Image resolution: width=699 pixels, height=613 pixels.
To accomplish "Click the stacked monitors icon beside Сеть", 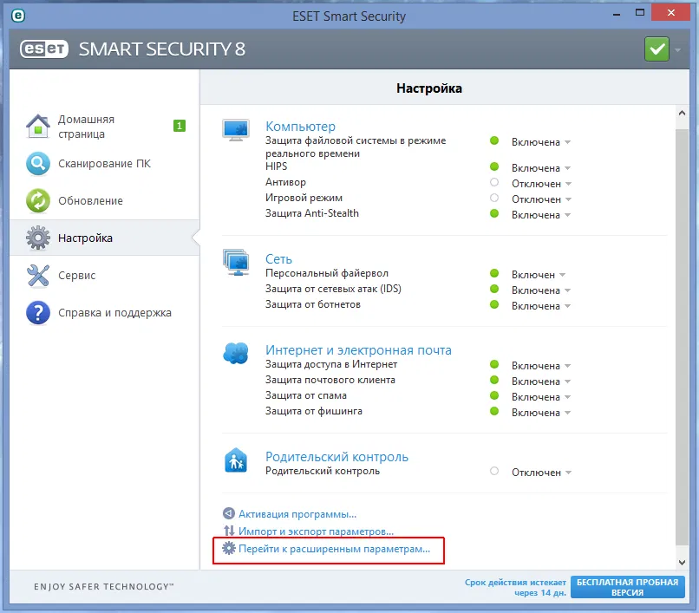I will point(236,262).
